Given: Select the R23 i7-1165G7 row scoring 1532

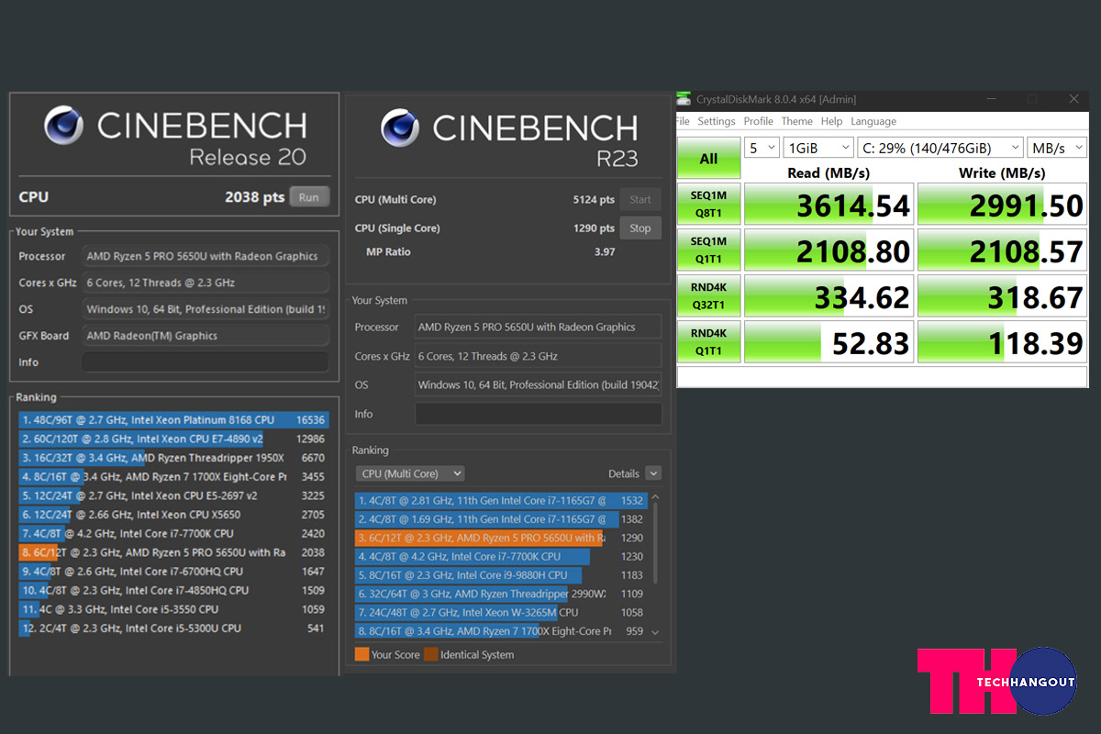Looking at the screenshot, I should coord(501,501).
